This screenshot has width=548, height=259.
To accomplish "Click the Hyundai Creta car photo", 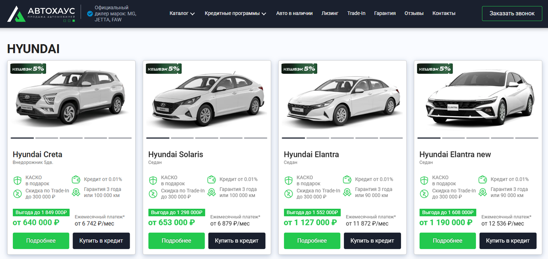I will pyautogui.click(x=71, y=98).
